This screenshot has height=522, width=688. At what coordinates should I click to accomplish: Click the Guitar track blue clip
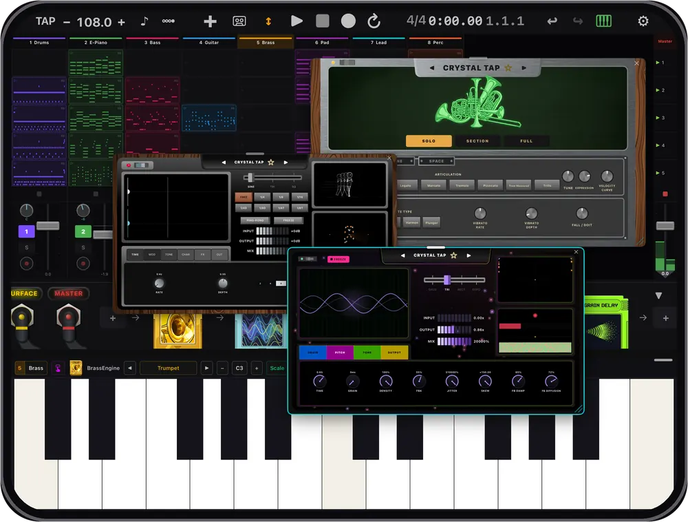pos(209,118)
